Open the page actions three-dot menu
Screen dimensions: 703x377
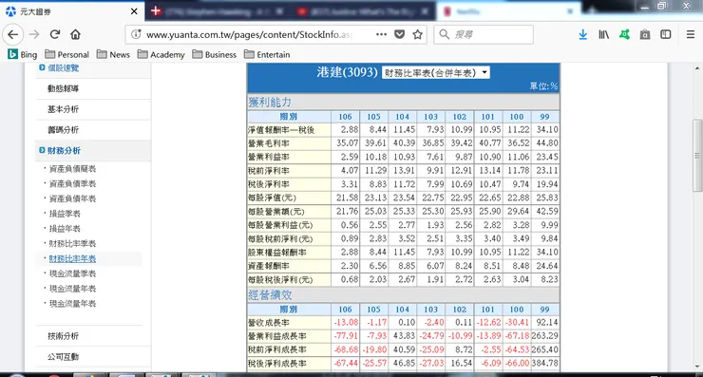(381, 34)
